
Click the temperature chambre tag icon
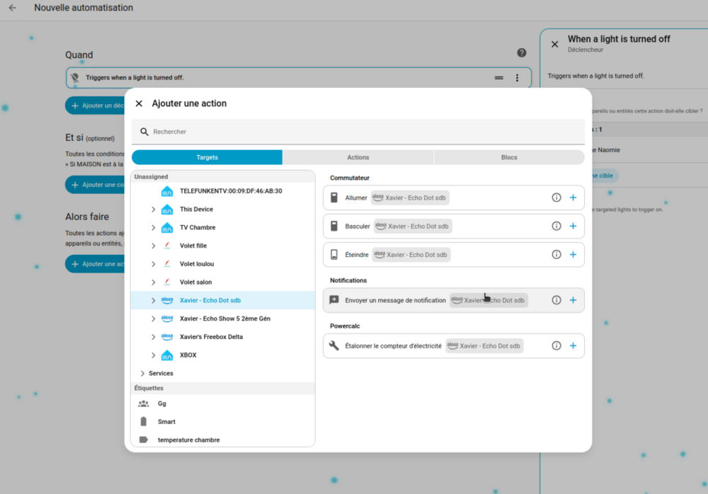coord(144,440)
